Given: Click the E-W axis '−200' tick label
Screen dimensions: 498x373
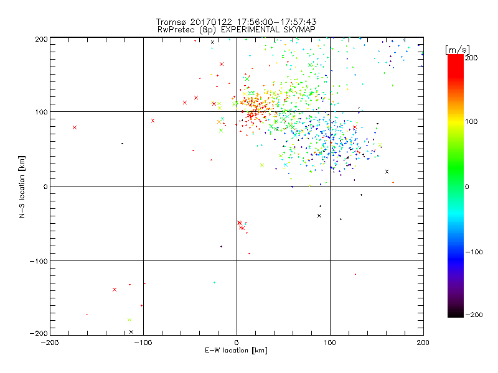Looking at the screenshot, I should click(x=50, y=343).
